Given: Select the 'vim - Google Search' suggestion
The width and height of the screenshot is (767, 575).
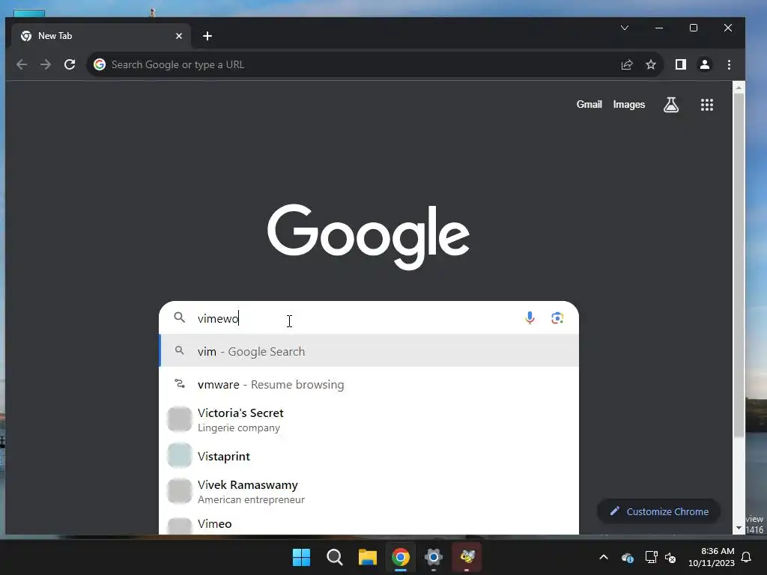Looking at the screenshot, I should point(369,351).
